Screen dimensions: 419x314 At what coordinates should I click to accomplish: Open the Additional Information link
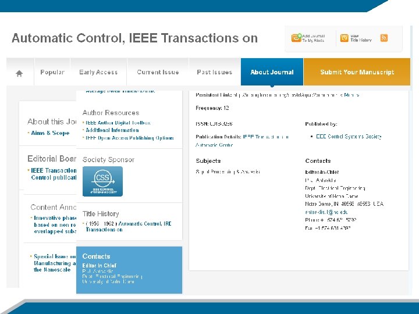coord(112,130)
